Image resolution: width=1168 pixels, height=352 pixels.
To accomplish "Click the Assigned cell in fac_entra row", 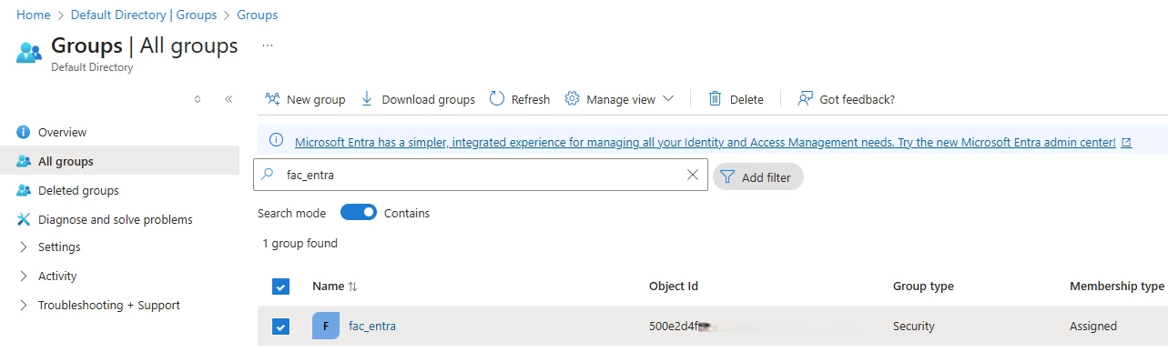I will (x=1093, y=327).
